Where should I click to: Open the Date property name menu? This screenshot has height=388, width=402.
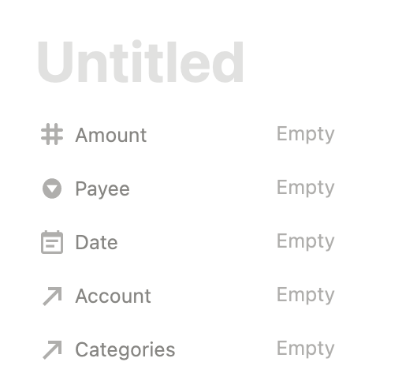pyautogui.click(x=96, y=242)
